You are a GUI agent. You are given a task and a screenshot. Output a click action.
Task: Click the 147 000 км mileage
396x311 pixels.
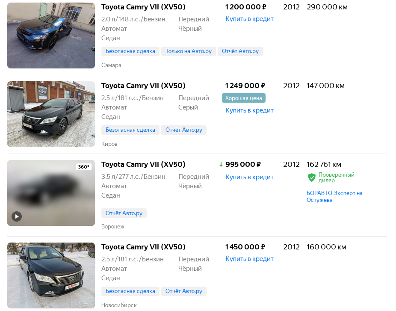[x=325, y=86]
